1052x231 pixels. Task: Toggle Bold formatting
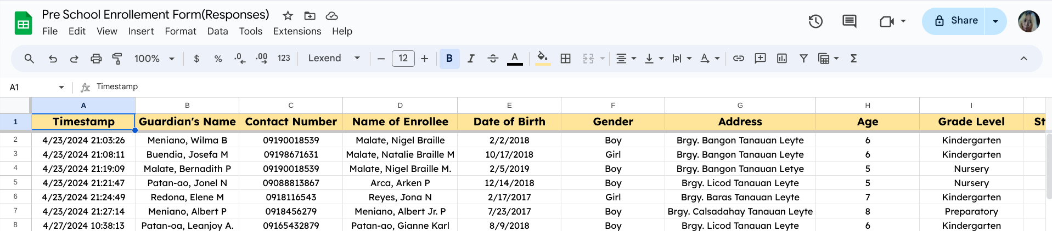449,59
